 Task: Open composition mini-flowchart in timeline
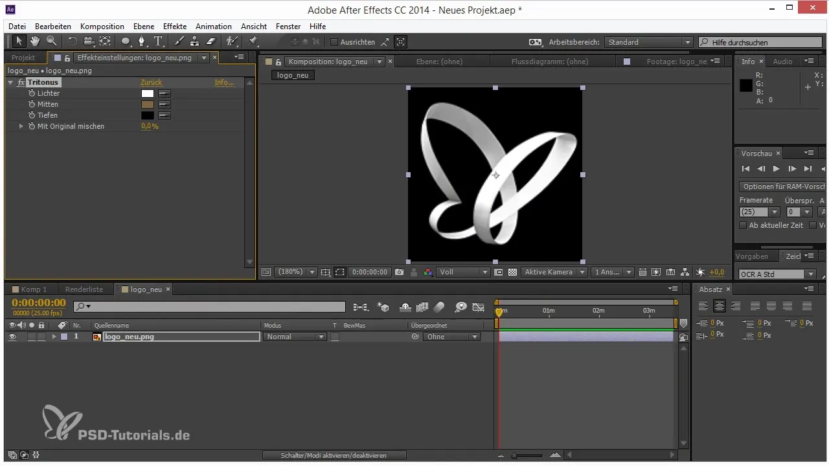[361, 307]
